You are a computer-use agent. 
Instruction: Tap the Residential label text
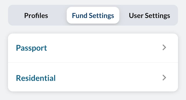click(x=36, y=78)
